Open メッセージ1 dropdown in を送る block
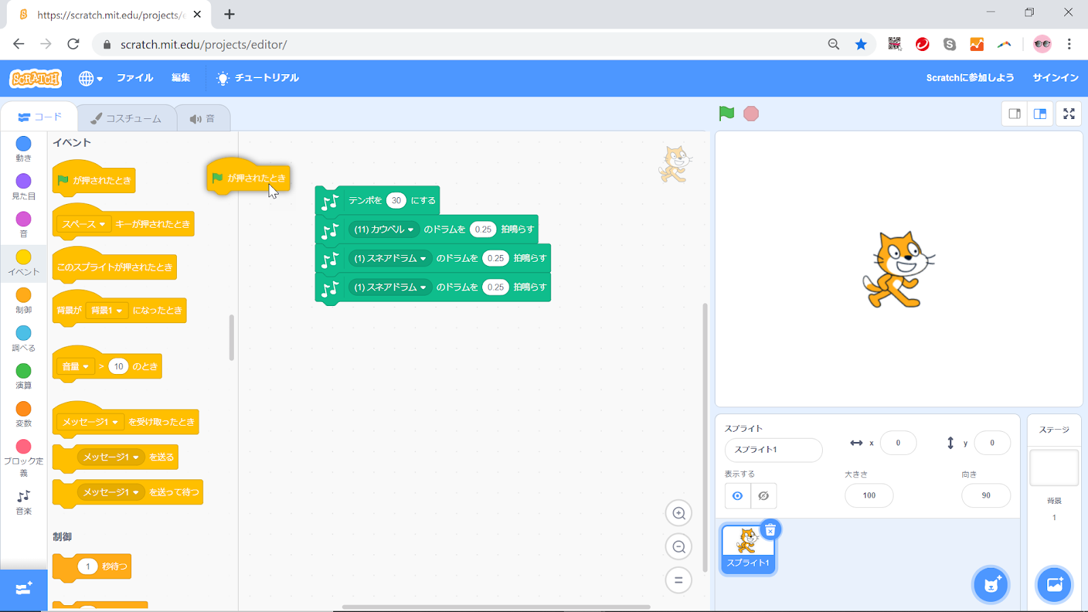The width and height of the screenshot is (1088, 612). click(111, 457)
